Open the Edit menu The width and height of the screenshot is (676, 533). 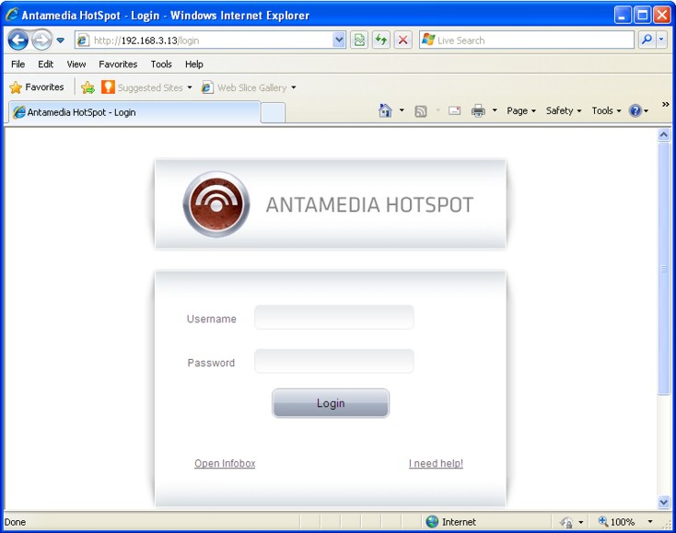45,64
